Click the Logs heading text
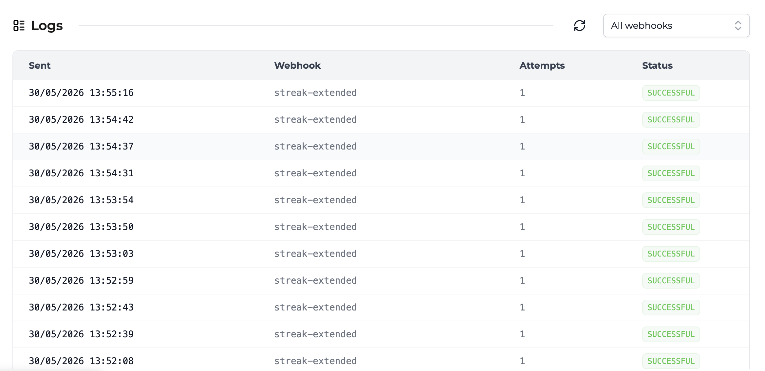The width and height of the screenshot is (765, 371). click(47, 26)
